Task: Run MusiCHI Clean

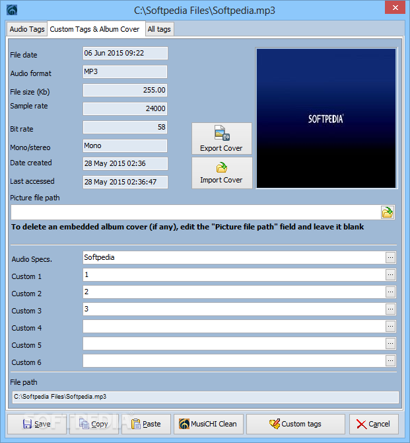Action: pyautogui.click(x=209, y=424)
